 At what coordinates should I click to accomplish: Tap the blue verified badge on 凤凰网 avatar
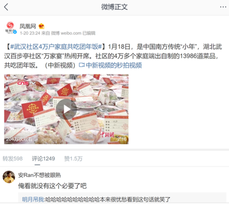click(x=15, y=32)
